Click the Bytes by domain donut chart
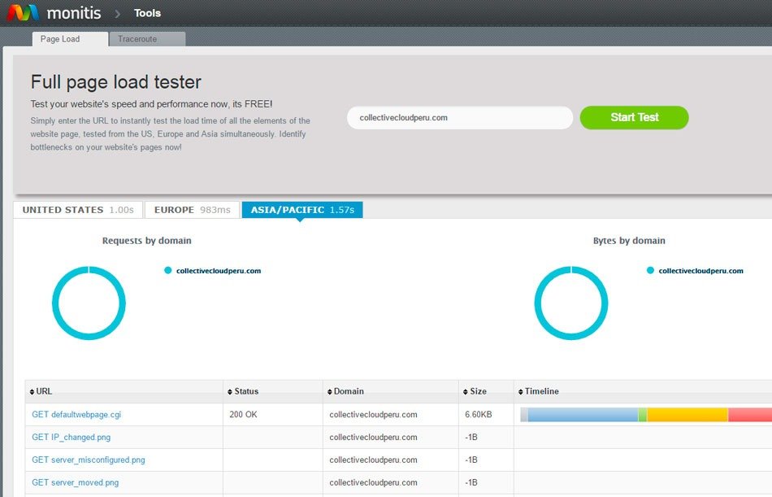The height and width of the screenshot is (497, 772). click(x=571, y=303)
